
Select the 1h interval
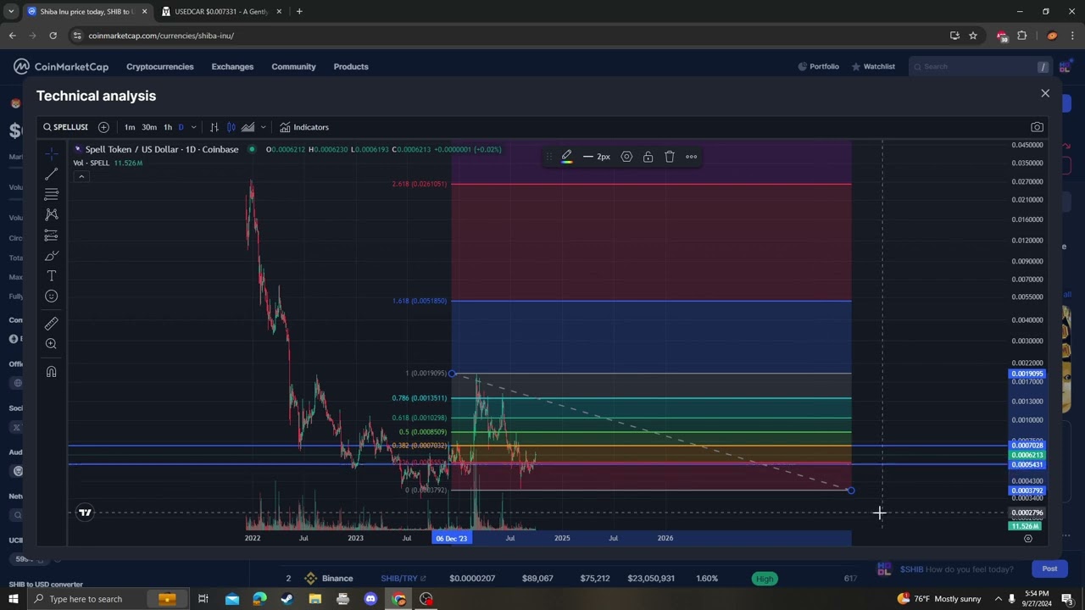168,127
